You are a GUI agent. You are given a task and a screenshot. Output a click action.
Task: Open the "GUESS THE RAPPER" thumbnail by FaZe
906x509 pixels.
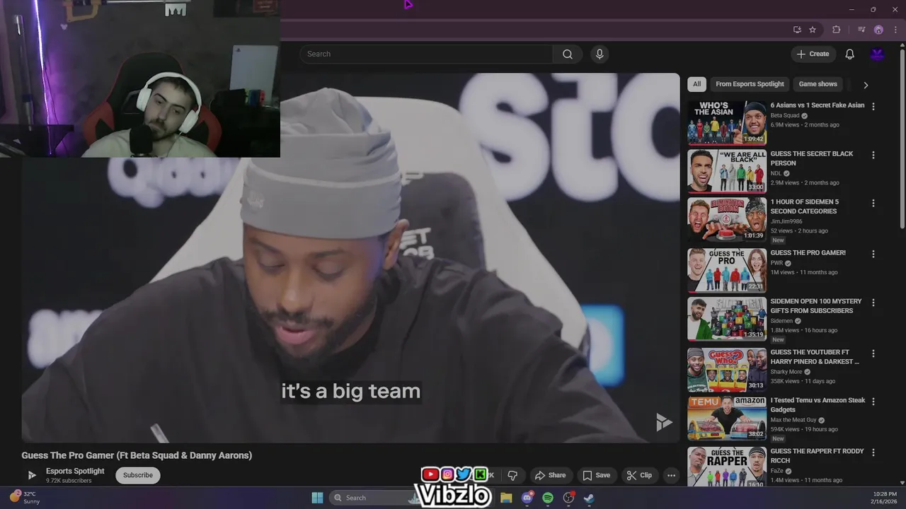click(x=727, y=467)
